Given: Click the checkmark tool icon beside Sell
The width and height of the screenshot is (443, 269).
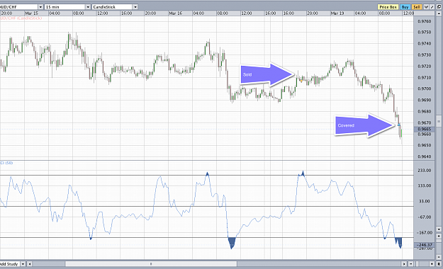Looking at the screenshot, I should click(x=426, y=7).
